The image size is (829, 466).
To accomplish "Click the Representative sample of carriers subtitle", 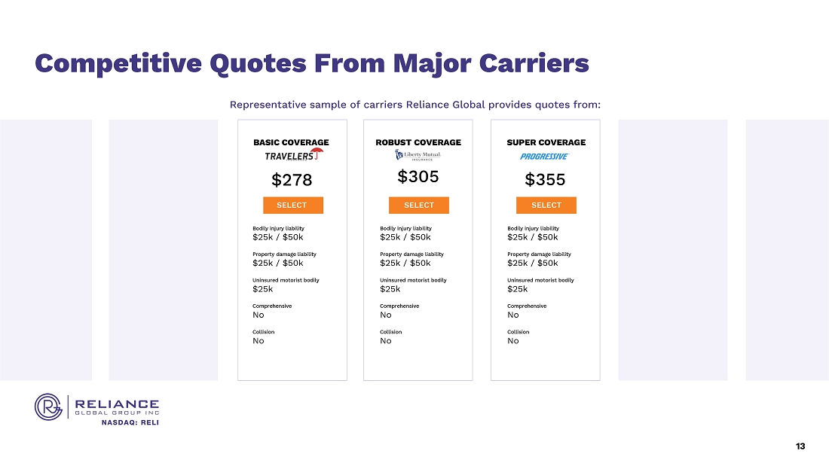I will 414,105.
